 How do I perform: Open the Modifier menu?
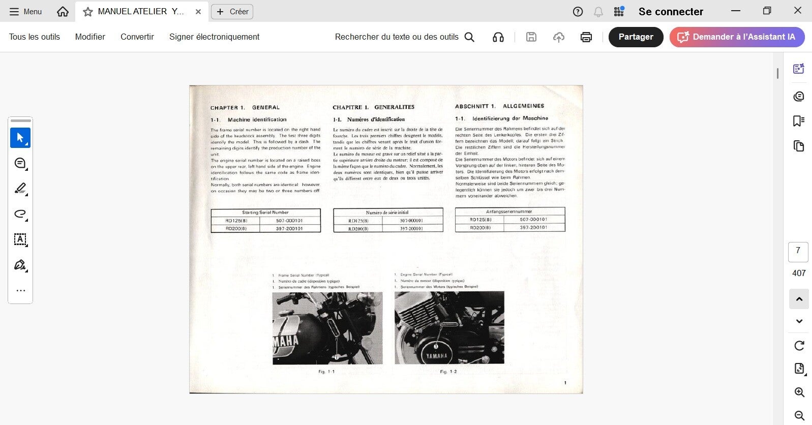pos(90,37)
